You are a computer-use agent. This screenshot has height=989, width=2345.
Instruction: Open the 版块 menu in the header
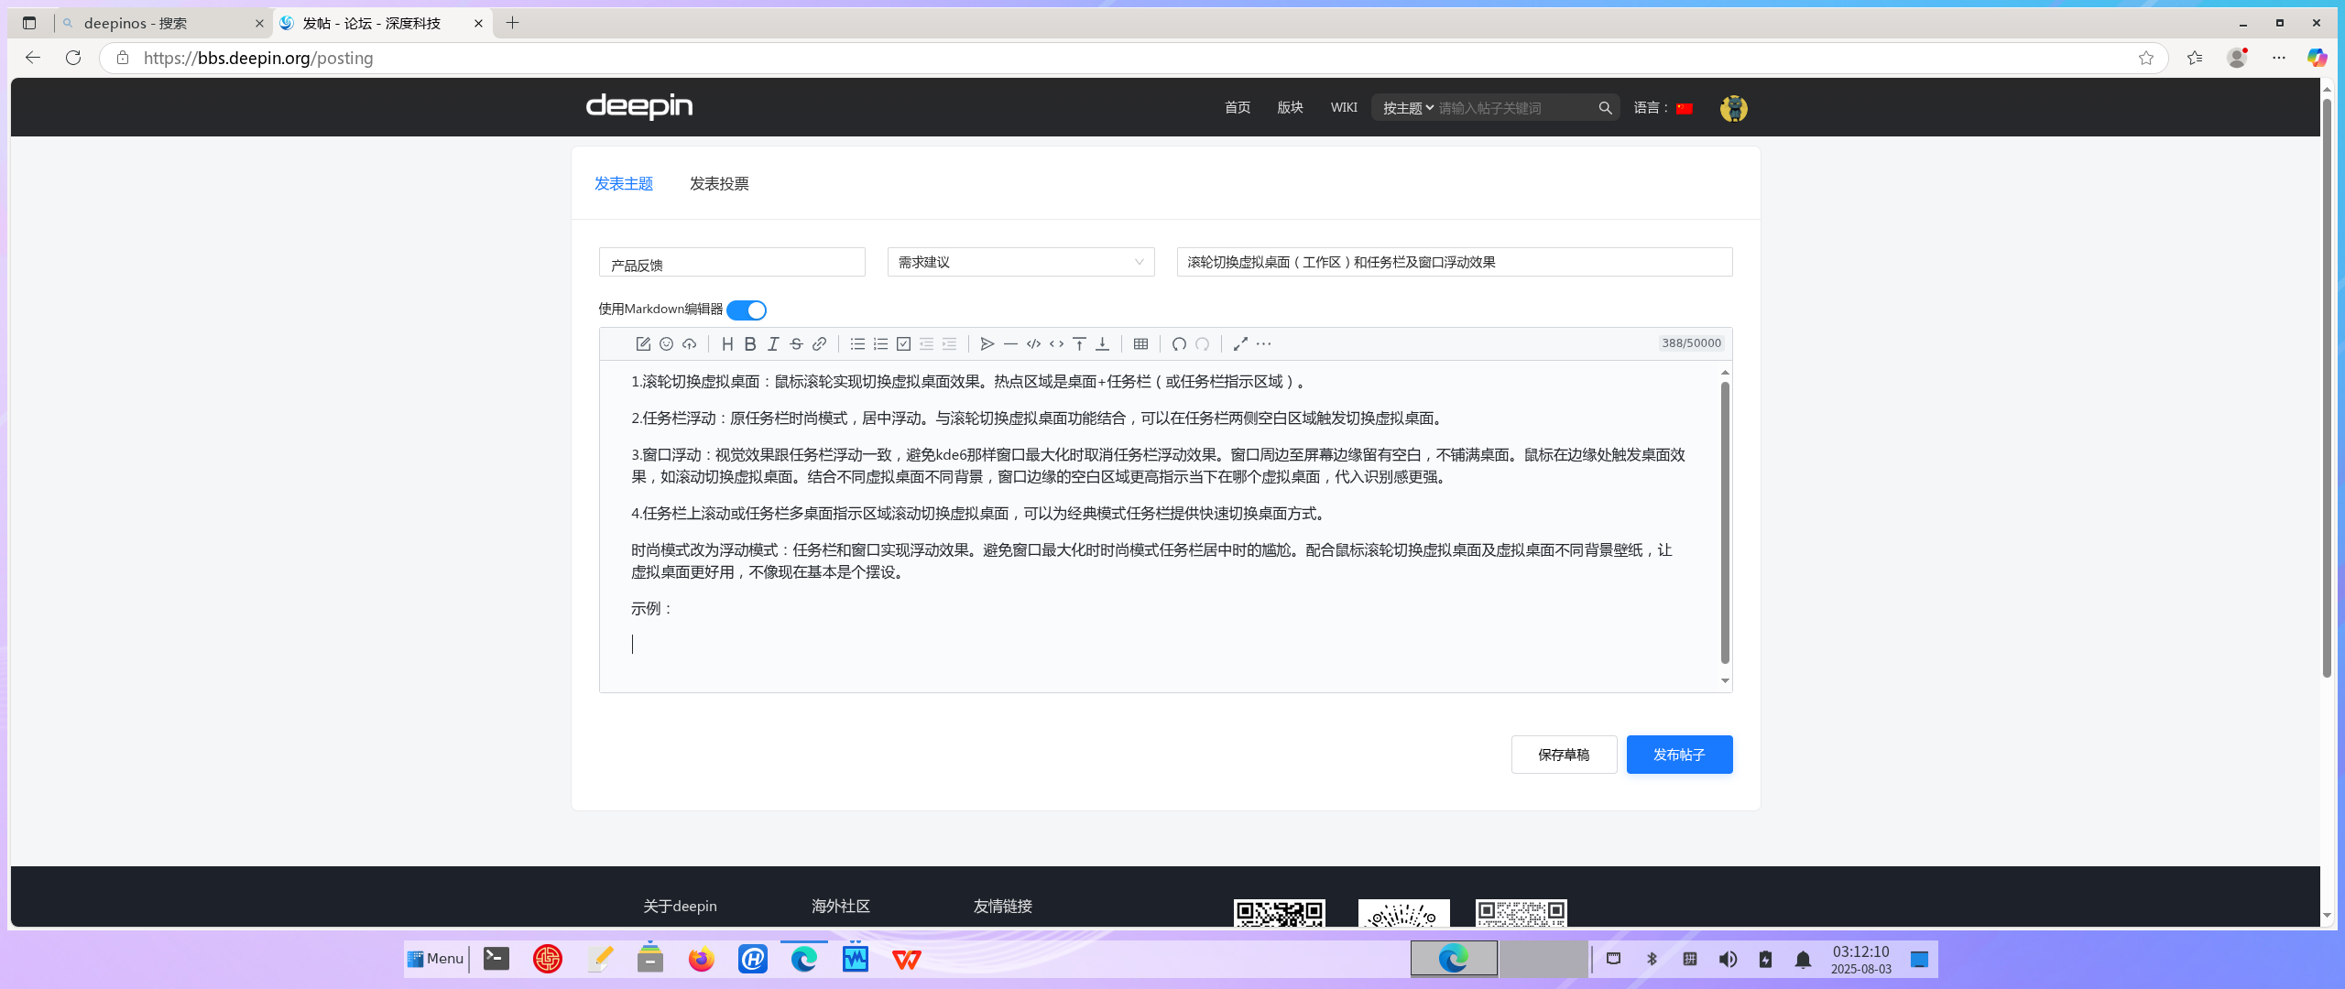1290,108
